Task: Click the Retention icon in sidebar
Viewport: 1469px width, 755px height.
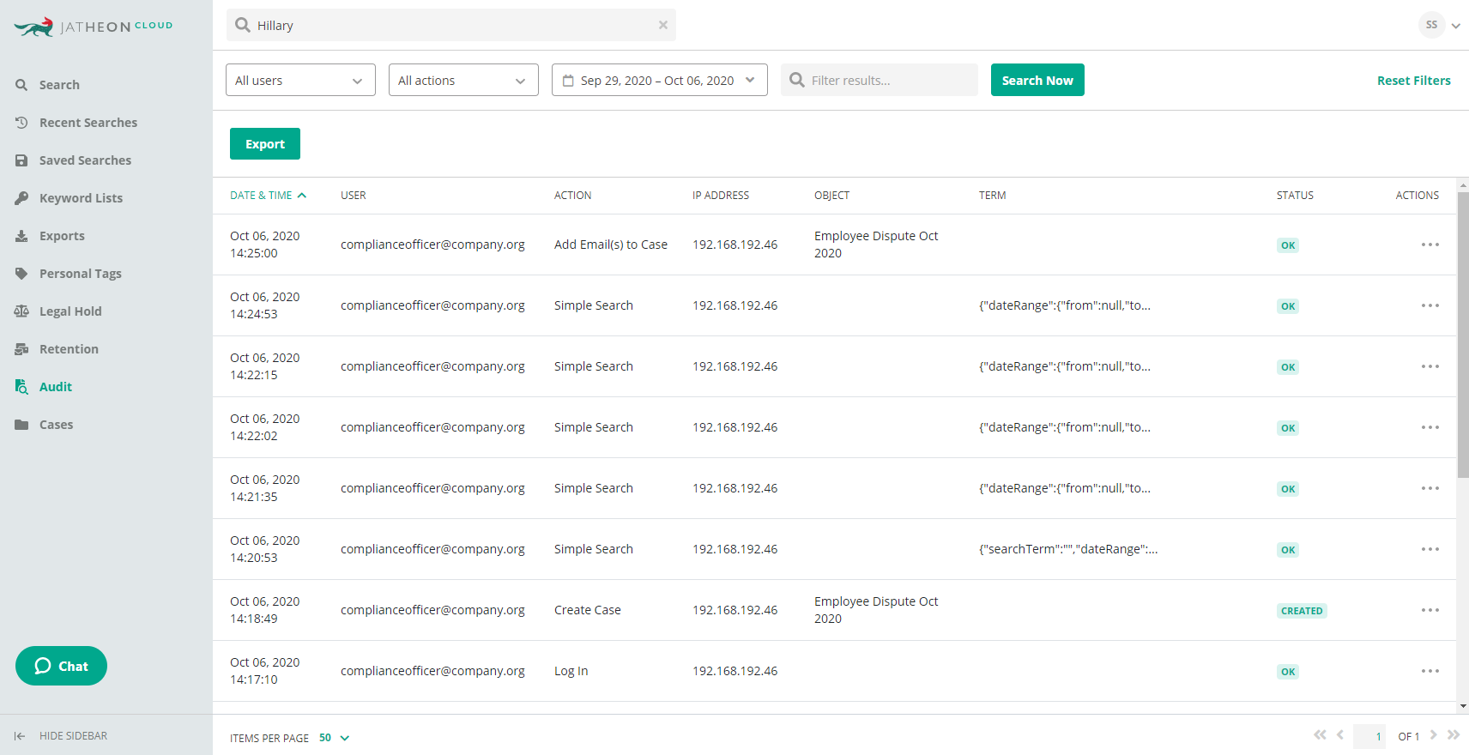Action: point(21,349)
